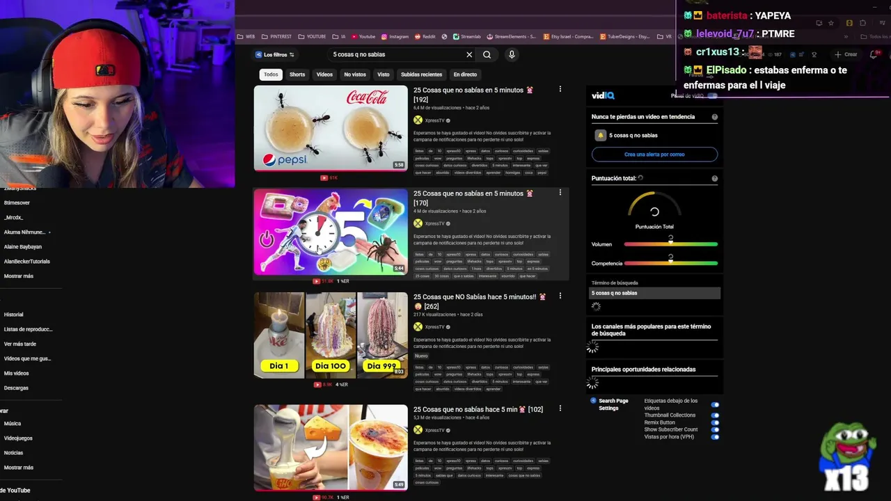Start voice search with microphone icon

click(x=512, y=54)
